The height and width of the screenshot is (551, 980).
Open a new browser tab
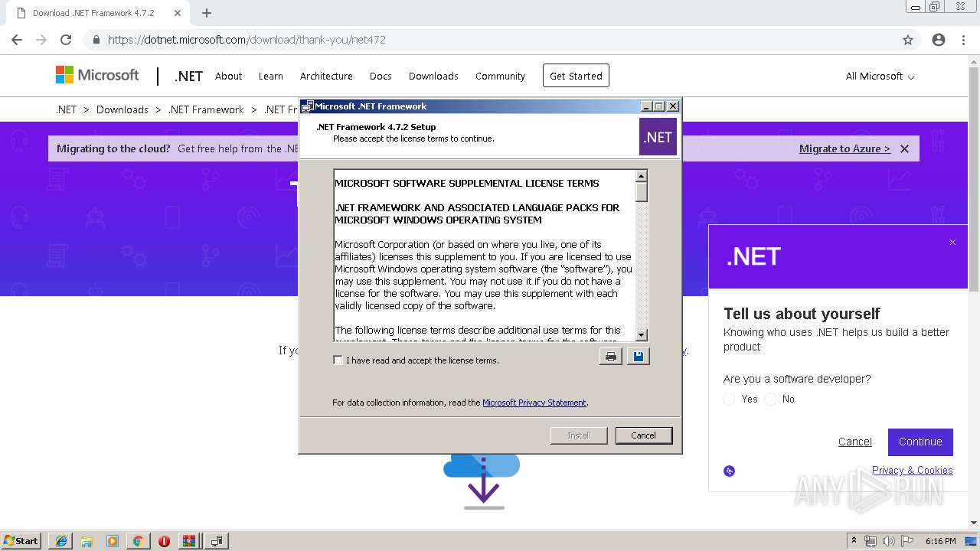pyautogui.click(x=207, y=13)
